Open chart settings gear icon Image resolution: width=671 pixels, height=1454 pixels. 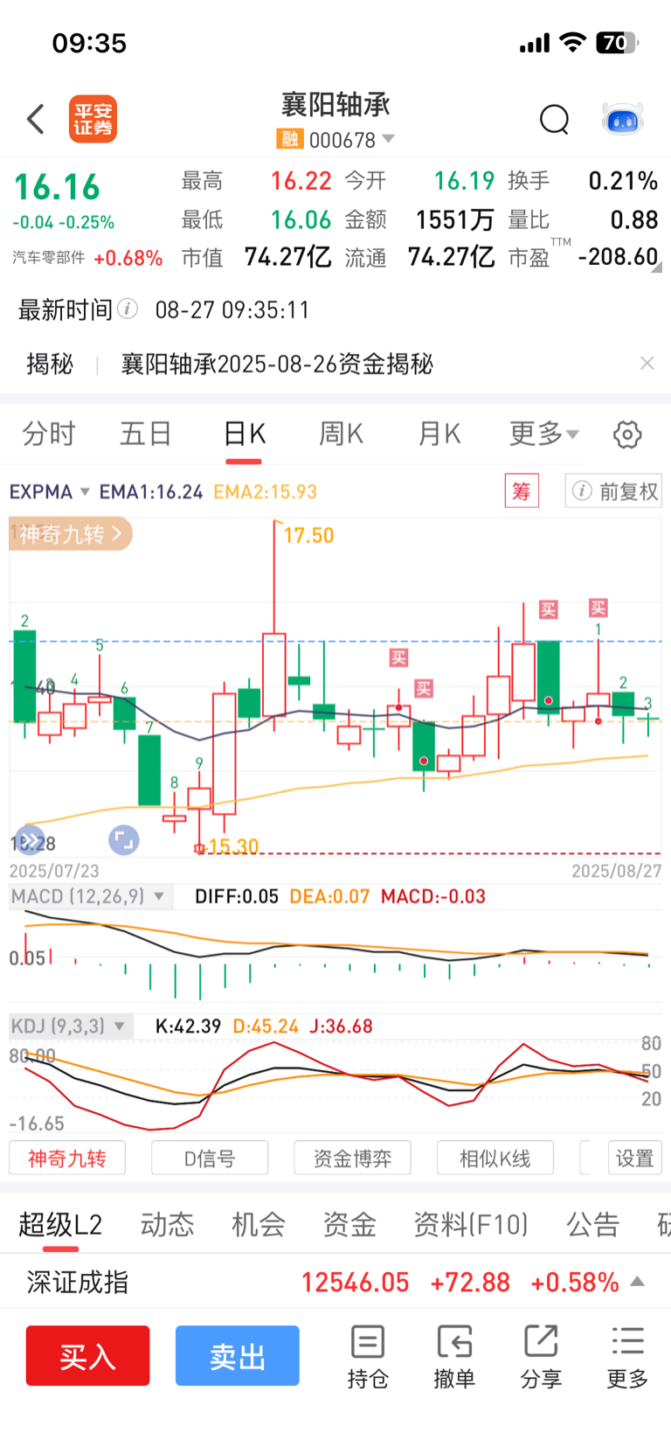(x=627, y=434)
